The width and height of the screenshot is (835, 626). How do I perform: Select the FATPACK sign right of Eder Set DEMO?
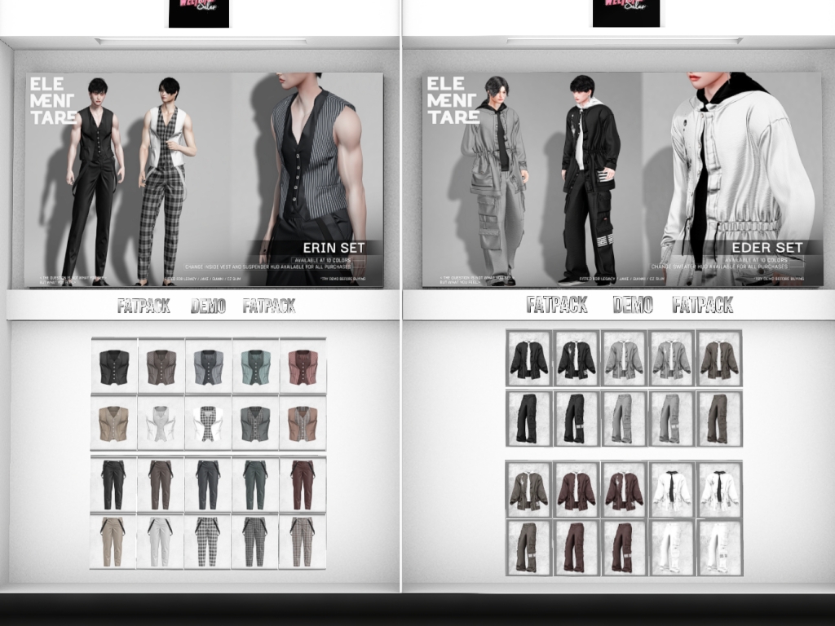[x=702, y=306]
